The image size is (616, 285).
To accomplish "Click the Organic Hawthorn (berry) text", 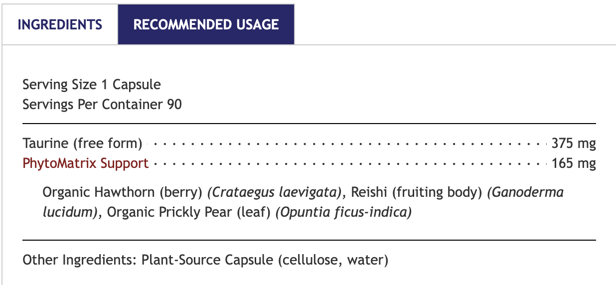I will (123, 192).
